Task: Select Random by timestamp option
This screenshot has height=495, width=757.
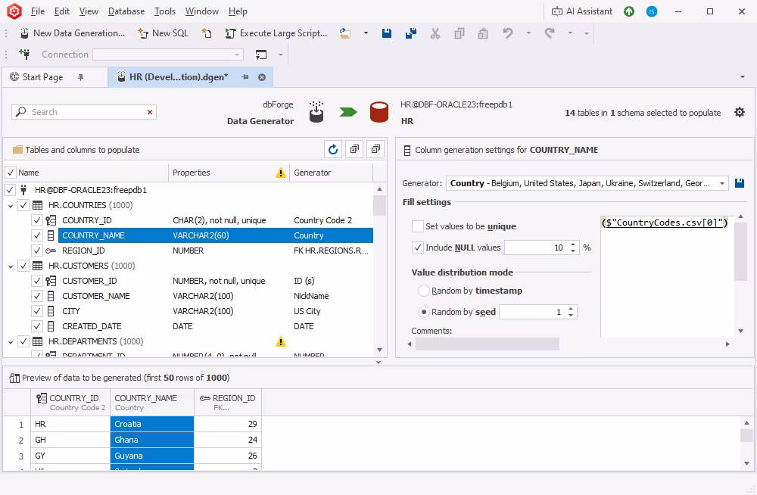Action: 423,291
